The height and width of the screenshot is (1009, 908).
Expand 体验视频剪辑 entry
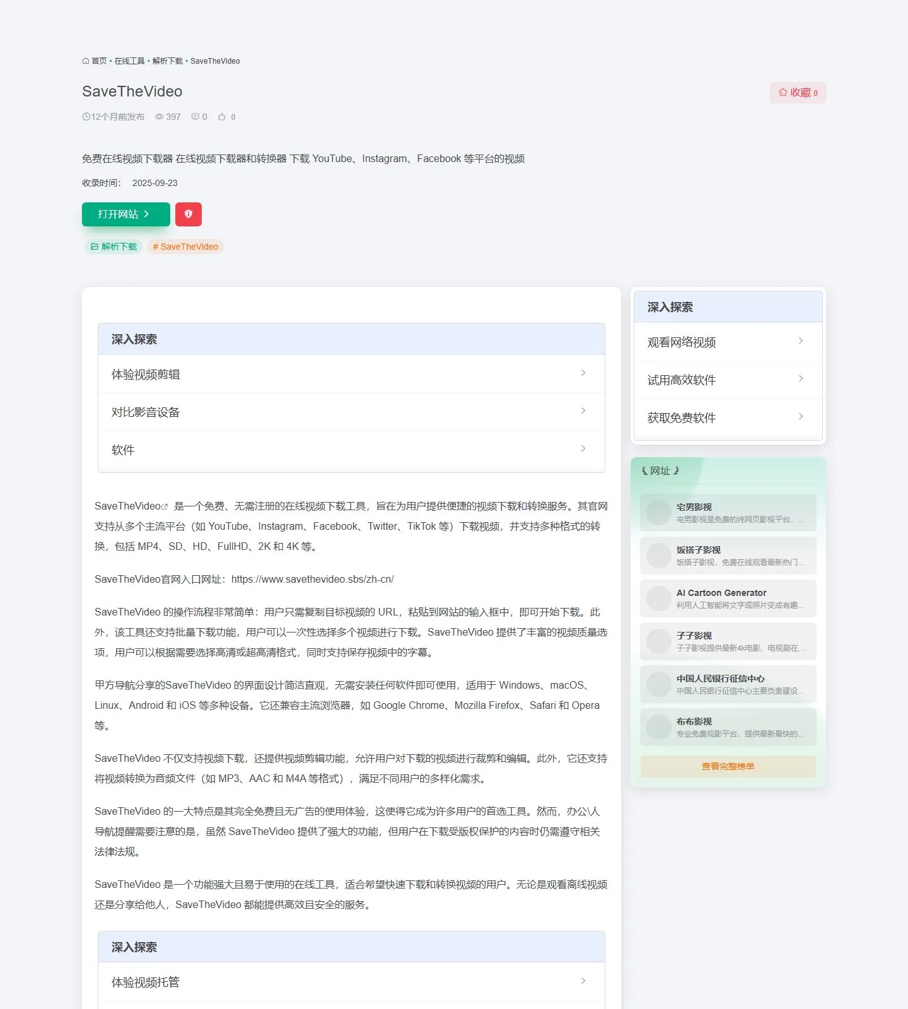pyautogui.click(x=351, y=374)
